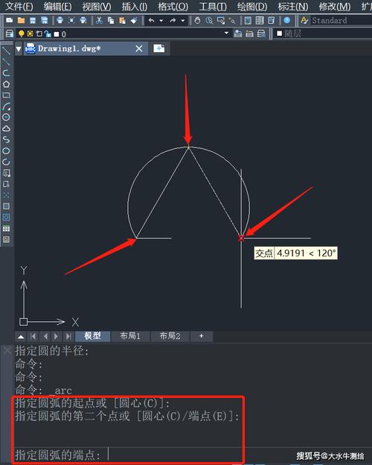Switch to the 布局1 tab

tap(130, 336)
